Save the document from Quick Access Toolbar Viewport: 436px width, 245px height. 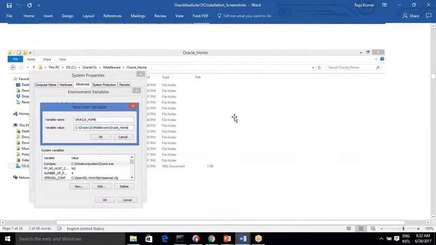point(9,5)
